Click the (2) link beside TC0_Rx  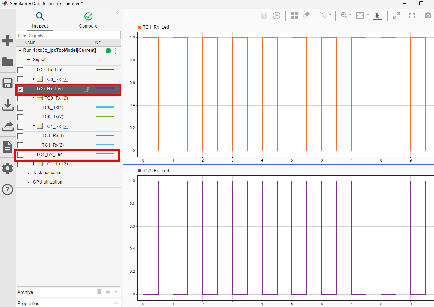(x=65, y=79)
